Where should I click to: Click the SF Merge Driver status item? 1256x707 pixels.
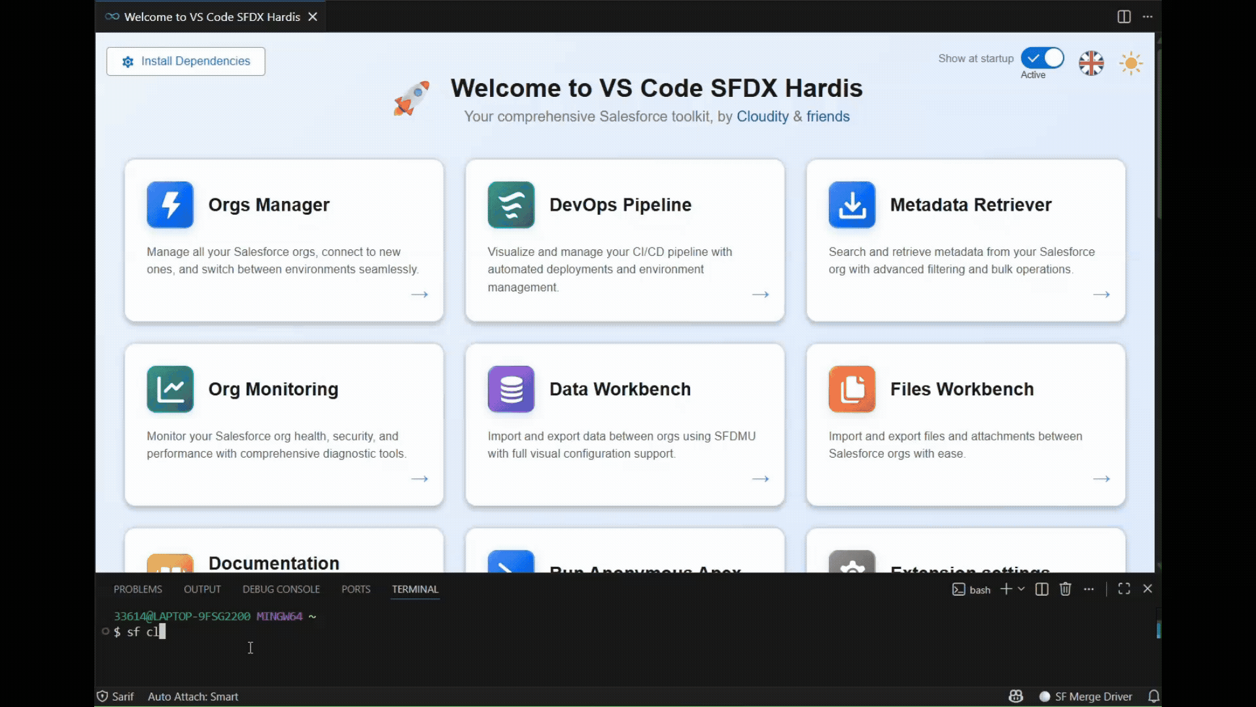1086,697
